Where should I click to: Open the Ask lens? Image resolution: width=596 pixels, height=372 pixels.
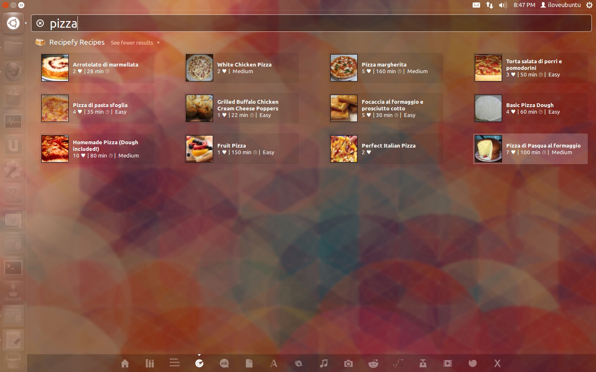pos(224,363)
